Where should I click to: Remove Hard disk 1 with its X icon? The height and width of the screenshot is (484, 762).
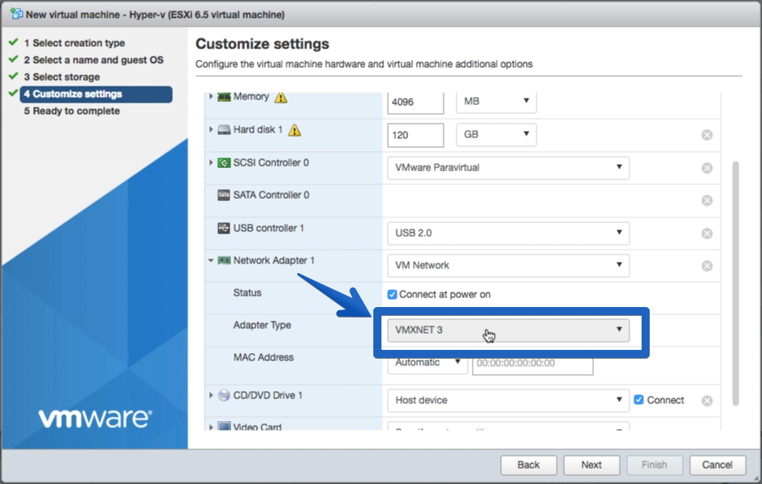[707, 135]
